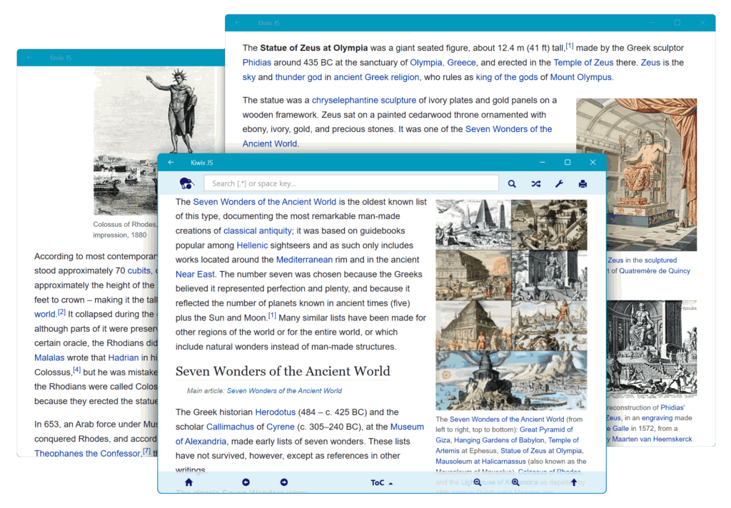Navigate forward with right arrow circle
731x508 pixels.
coord(283,482)
